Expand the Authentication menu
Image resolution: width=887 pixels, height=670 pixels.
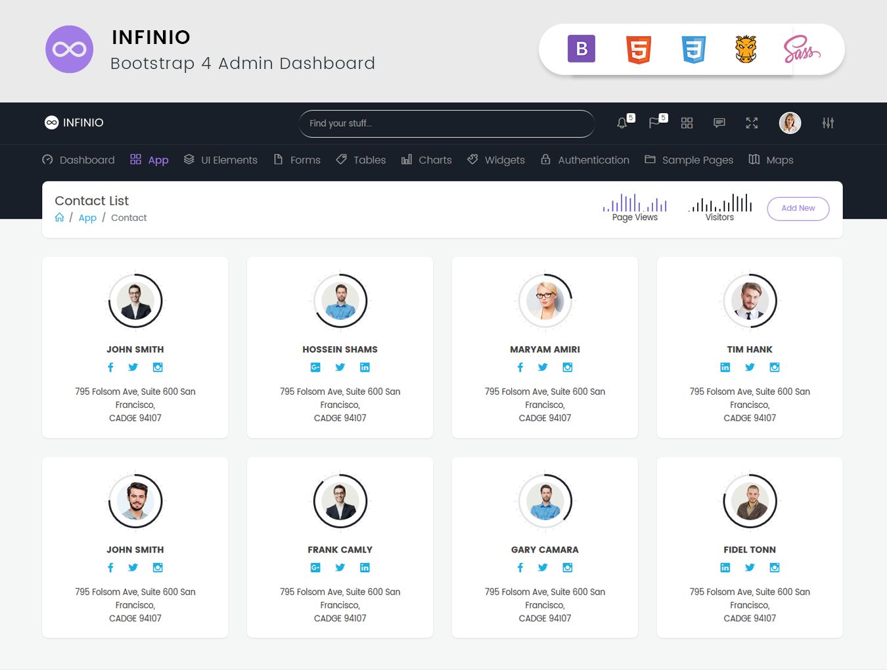(585, 160)
